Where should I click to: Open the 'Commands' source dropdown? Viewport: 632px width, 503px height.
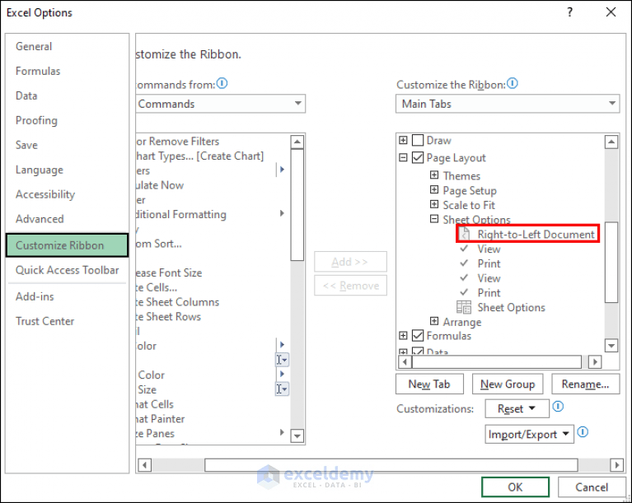point(221,104)
